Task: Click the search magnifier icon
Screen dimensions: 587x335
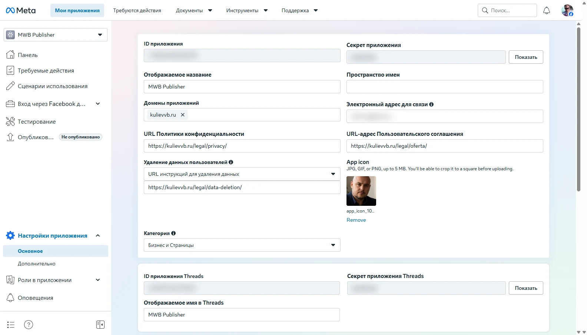Action: coord(485,10)
